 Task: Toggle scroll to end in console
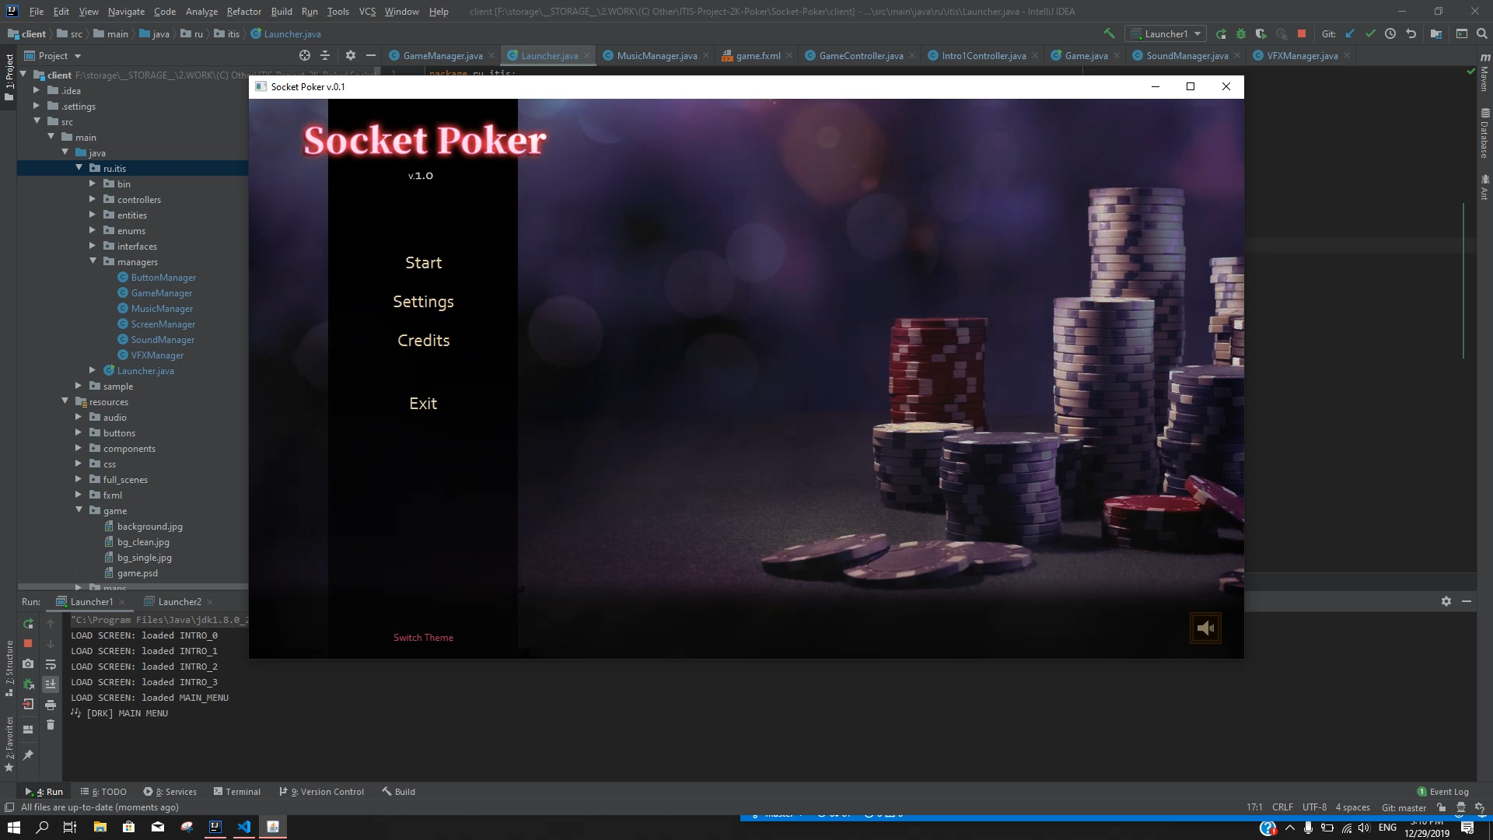click(51, 684)
